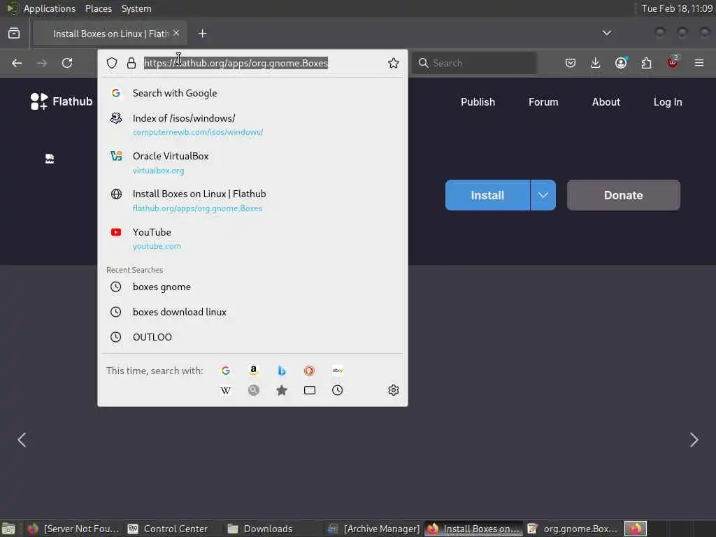
Task: Select recent search boxes gnome
Action: pyautogui.click(x=252, y=287)
